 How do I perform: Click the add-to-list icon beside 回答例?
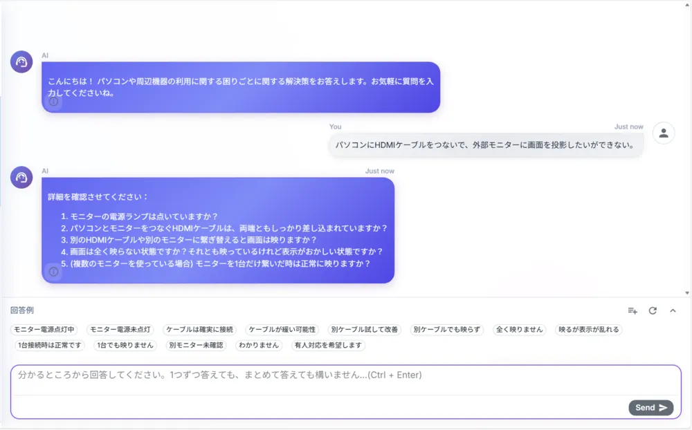pyautogui.click(x=632, y=310)
